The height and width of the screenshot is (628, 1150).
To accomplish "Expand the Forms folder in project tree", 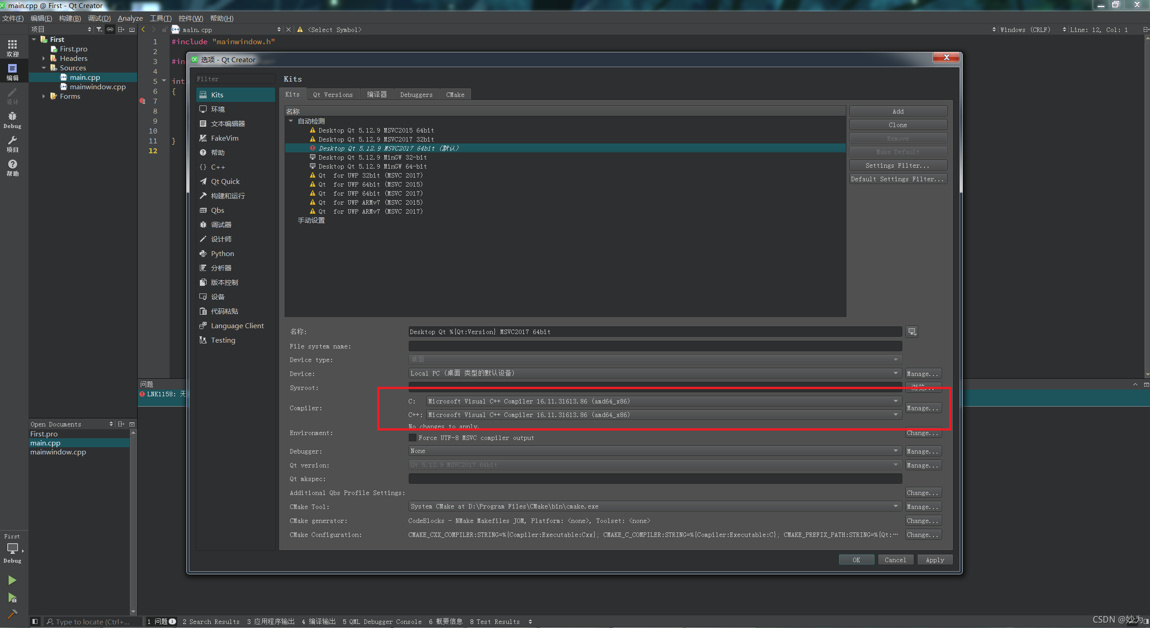I will point(44,96).
